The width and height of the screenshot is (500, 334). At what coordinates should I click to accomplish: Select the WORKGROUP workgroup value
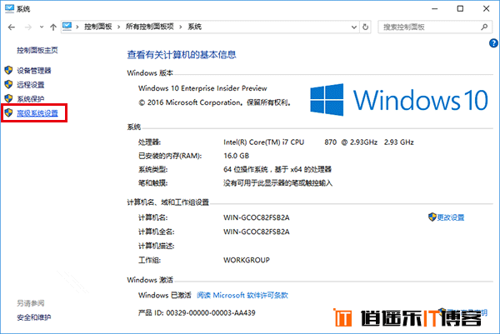click(247, 260)
